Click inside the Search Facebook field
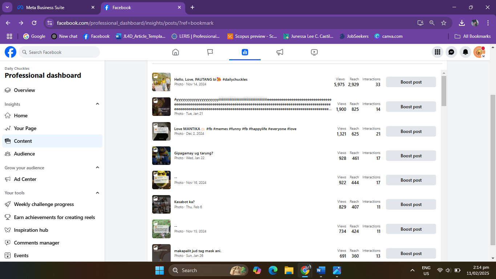This screenshot has width=496, height=279. click(x=60, y=52)
